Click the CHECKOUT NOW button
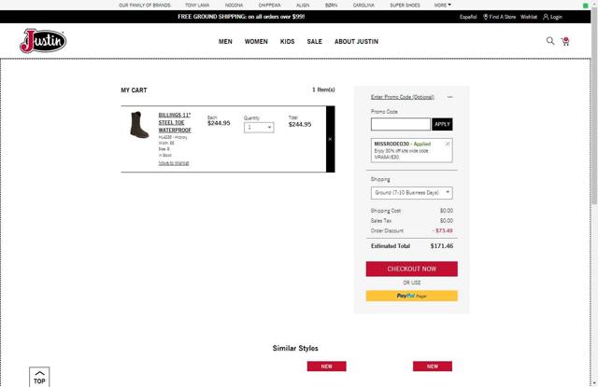Image resolution: width=598 pixels, height=387 pixels. [x=412, y=269]
